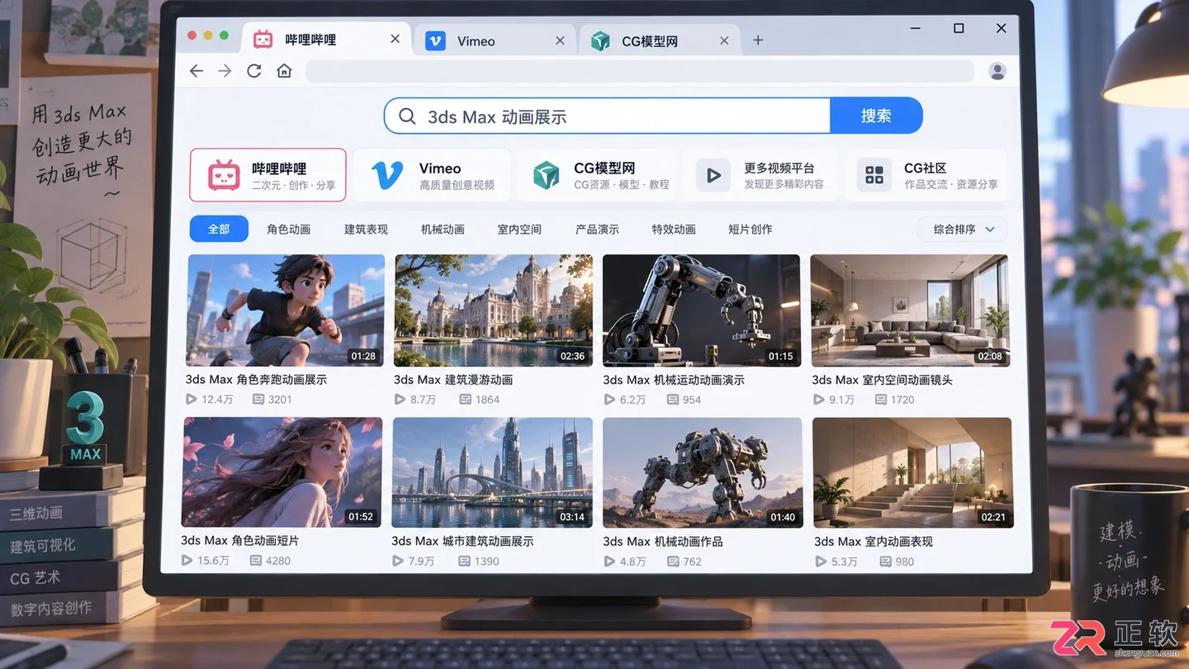
Task: Click the comment icon beside 3201
Action: click(x=258, y=400)
